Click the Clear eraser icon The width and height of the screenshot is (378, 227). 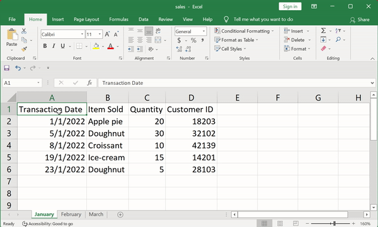click(323, 48)
